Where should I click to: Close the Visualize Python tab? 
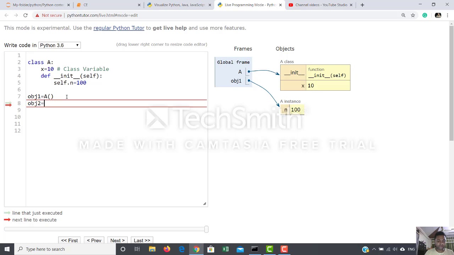[210, 5]
